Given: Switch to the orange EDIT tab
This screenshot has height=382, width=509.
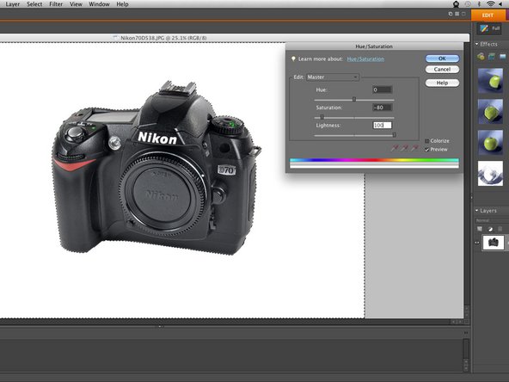Looking at the screenshot, I should coord(489,15).
